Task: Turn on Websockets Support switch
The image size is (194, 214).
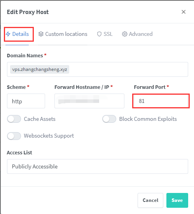Action: [14, 136]
